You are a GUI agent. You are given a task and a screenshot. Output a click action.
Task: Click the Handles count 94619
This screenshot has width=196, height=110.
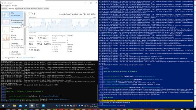pos(47,44)
